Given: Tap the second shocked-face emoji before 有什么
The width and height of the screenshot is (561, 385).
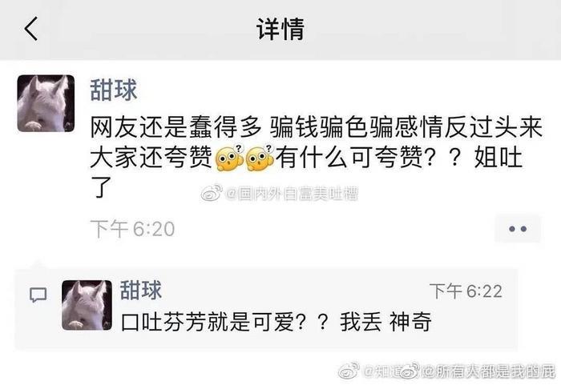Looking at the screenshot, I should (x=260, y=158).
